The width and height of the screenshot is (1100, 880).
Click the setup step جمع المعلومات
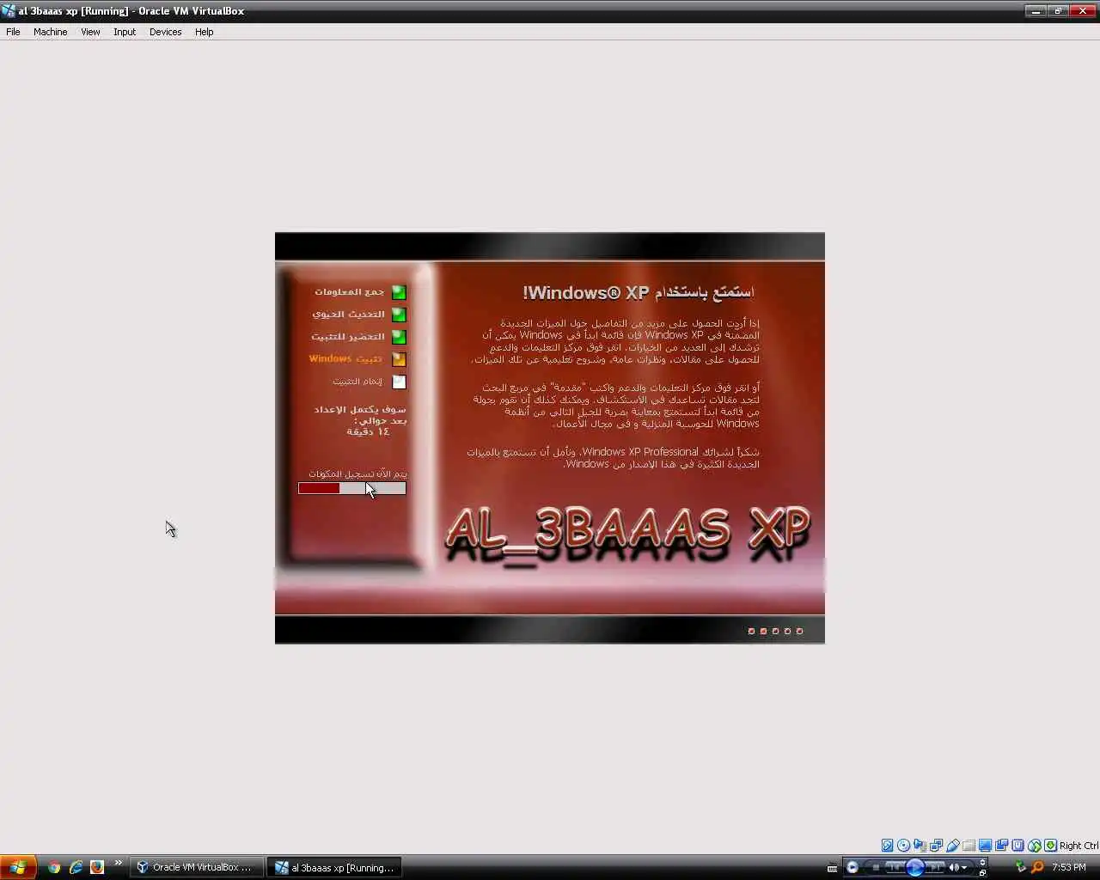349,292
